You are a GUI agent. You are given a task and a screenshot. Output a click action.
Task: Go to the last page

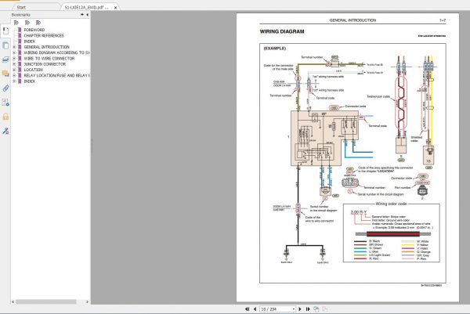click(x=308, y=309)
